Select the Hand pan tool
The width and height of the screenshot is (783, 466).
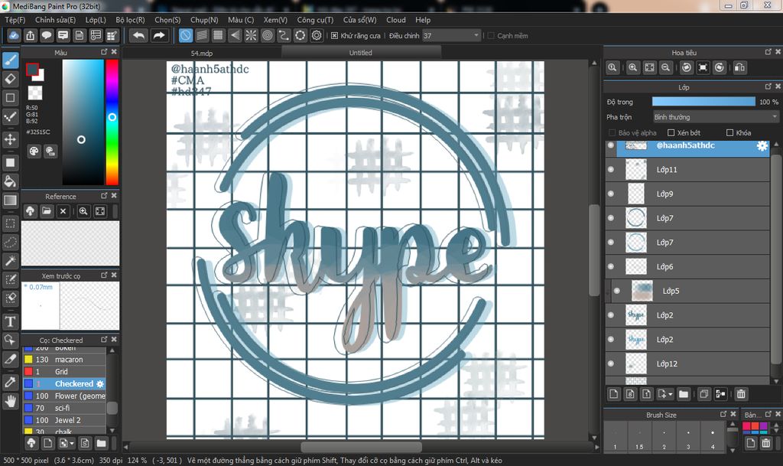pyautogui.click(x=11, y=401)
